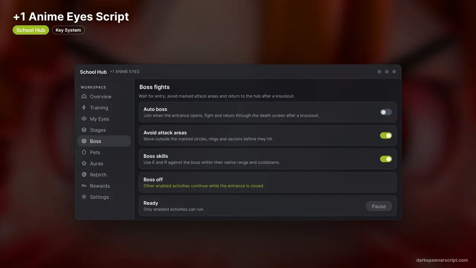Click the School Hub window title
This screenshot has height=268, width=476.
[x=93, y=72]
